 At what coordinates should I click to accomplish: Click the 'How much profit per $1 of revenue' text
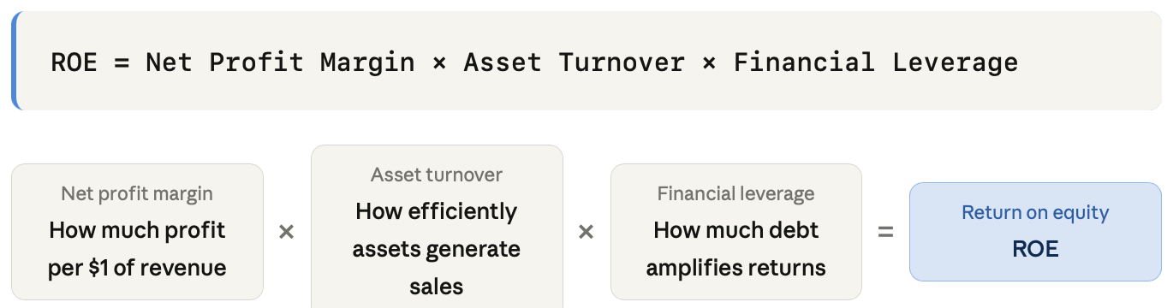pos(137,249)
